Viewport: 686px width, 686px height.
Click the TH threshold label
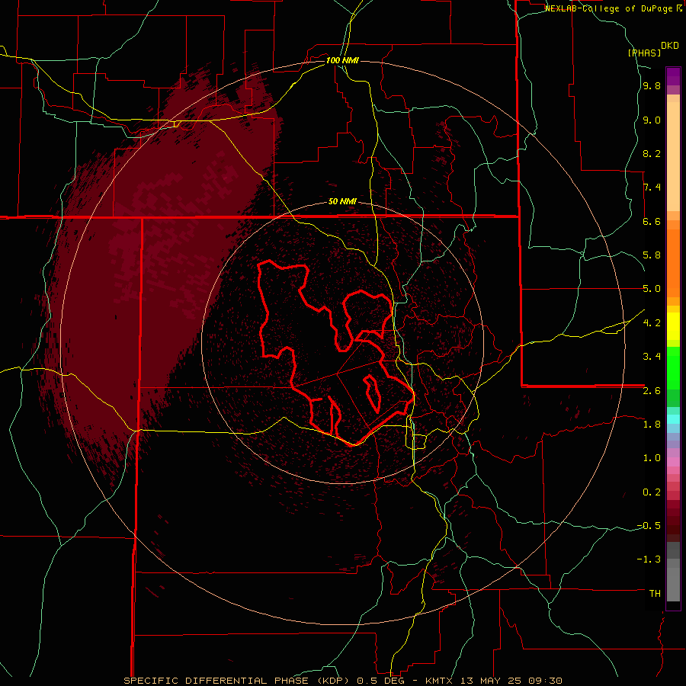pos(655,594)
